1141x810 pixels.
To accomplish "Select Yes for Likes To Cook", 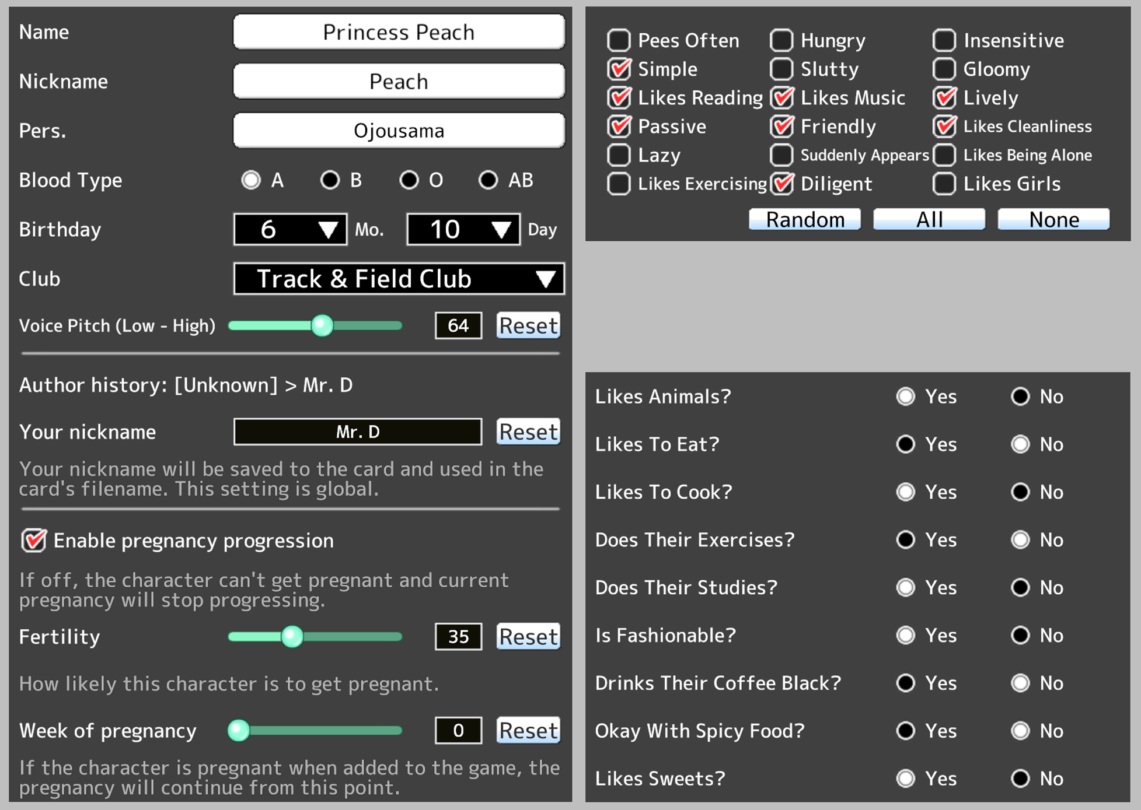I will 906,492.
